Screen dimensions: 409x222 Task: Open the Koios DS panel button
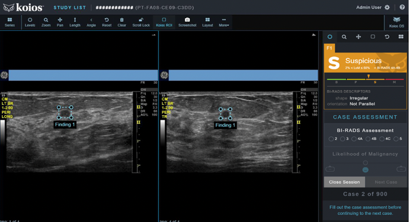[397, 22]
